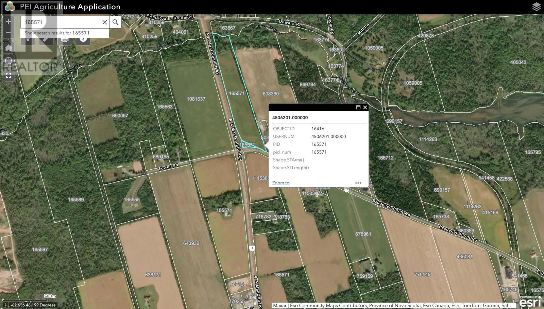This screenshot has height=309, width=544.
Task: Click inside the search box with 165571
Action: pos(61,22)
